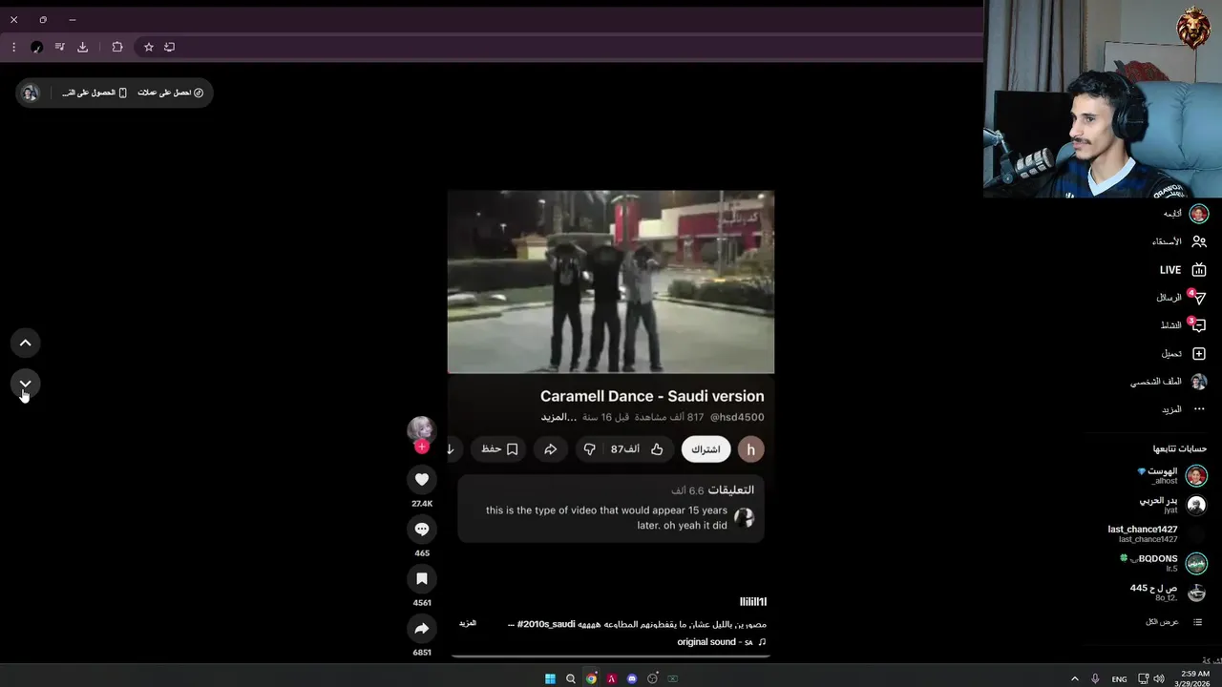
Task: Open the Extensions puzzle icon
Action: click(117, 47)
